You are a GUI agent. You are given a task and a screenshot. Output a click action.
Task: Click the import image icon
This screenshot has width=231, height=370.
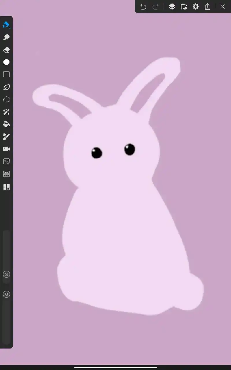pos(6,162)
